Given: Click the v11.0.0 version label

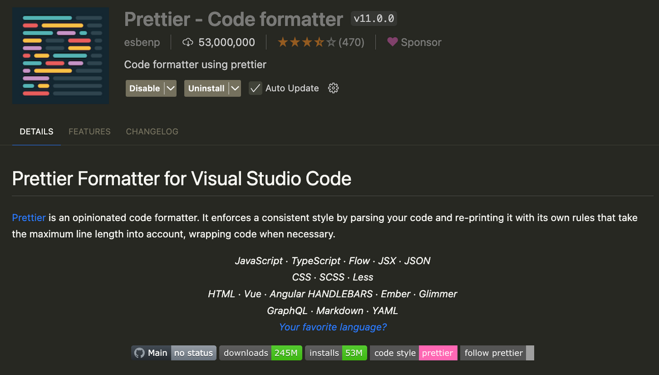Looking at the screenshot, I should click(x=374, y=19).
